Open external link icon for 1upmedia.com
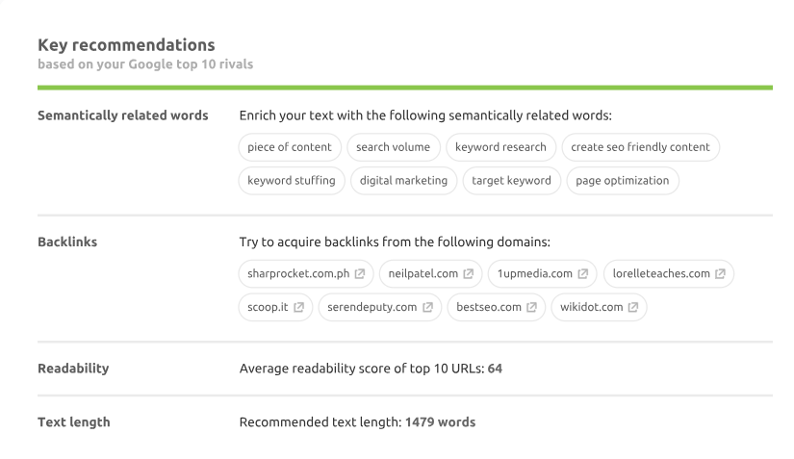 tap(583, 274)
